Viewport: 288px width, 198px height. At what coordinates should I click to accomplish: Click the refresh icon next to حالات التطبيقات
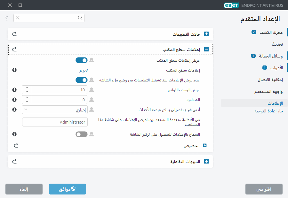tap(14, 34)
